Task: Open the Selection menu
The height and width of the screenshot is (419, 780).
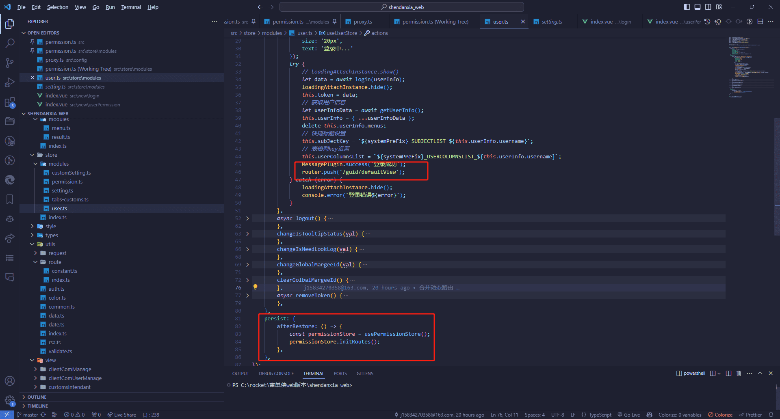Action: [x=58, y=7]
